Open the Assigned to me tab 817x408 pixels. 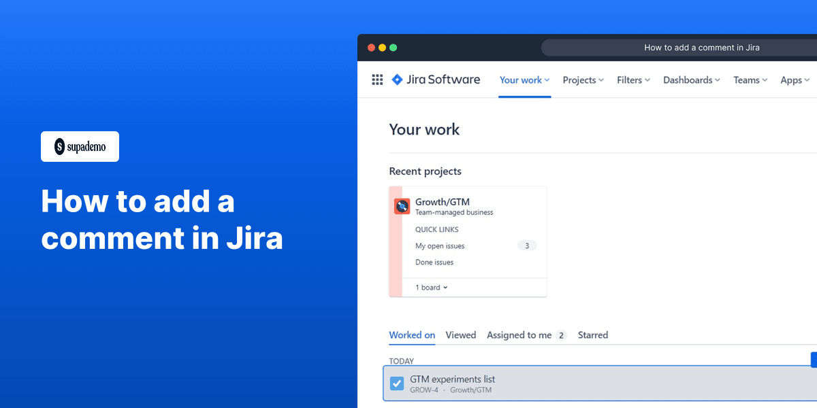[x=519, y=335]
